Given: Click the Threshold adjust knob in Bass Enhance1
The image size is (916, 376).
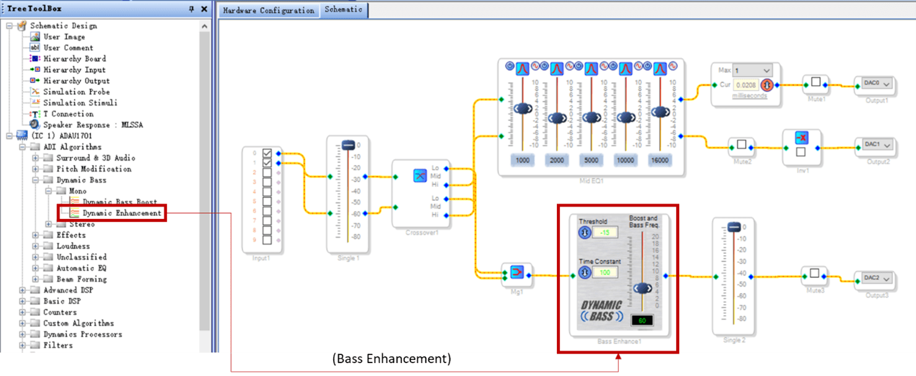Looking at the screenshot, I should tap(584, 233).
